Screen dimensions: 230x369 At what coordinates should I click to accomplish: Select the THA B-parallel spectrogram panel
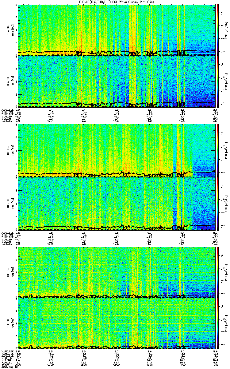point(117,81)
